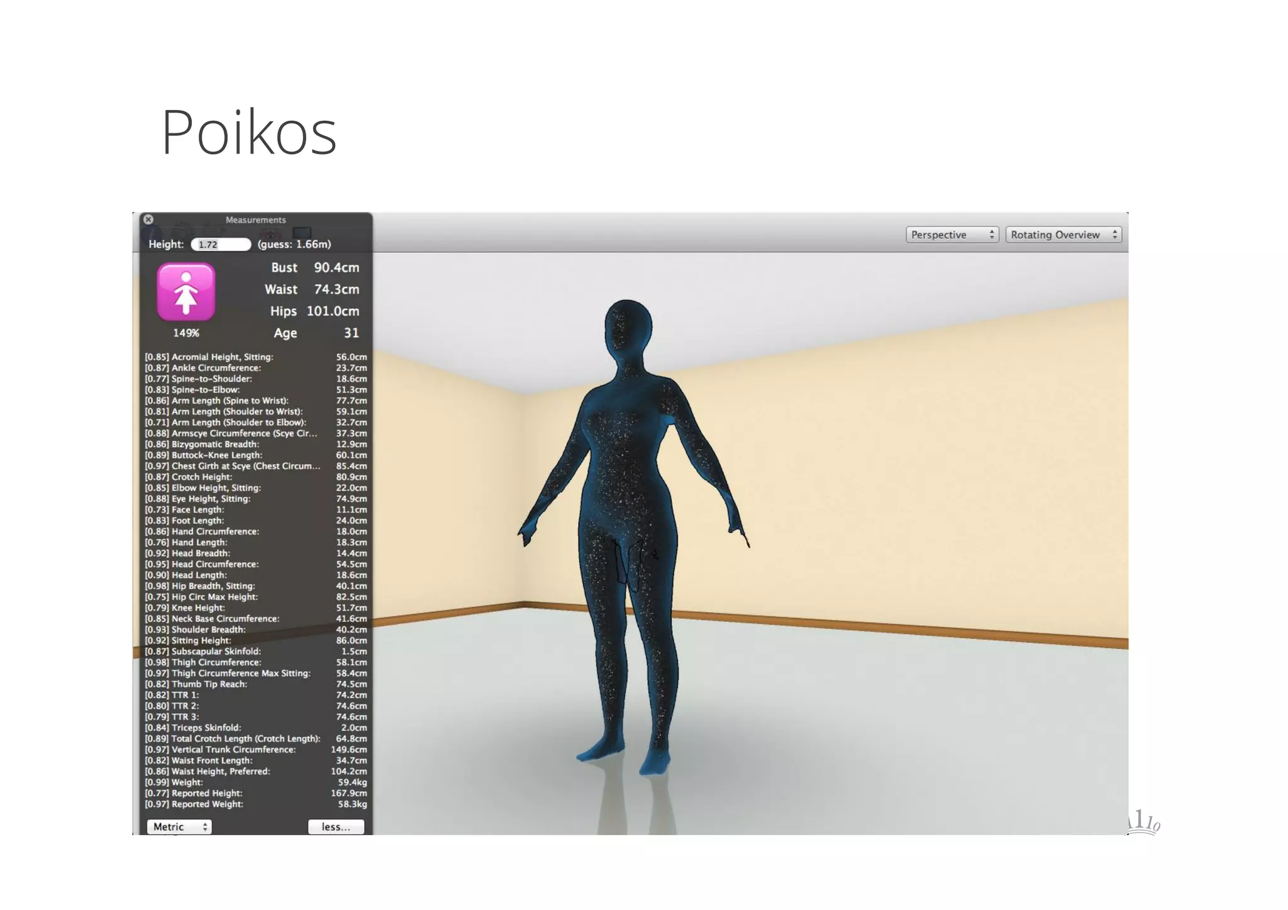
Task: Open the Rotating Overview dropdown
Action: click(1063, 235)
